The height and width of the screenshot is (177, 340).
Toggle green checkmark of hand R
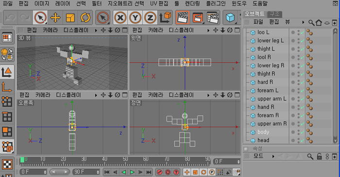pos(303,107)
